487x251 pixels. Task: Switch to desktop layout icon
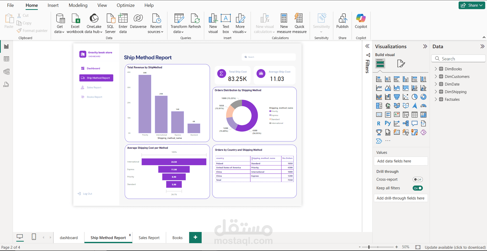pos(20,237)
